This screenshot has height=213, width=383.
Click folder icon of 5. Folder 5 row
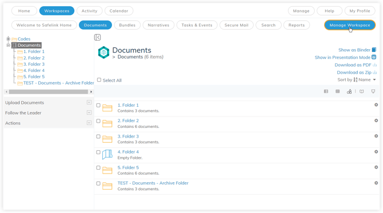point(107,170)
